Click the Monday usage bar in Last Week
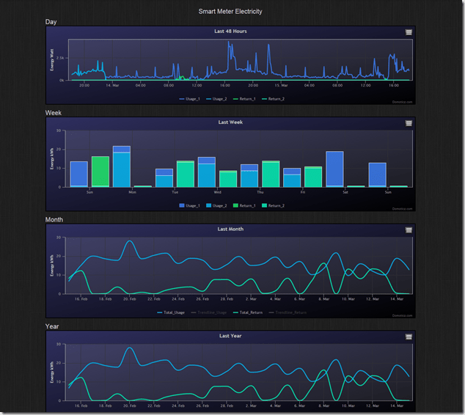465x415 pixels. (122, 169)
